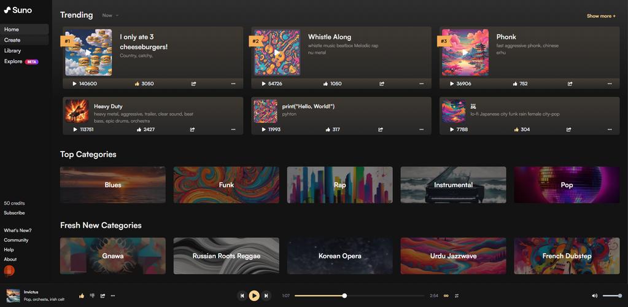Open the Korean Opera category

(339, 255)
